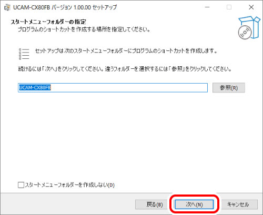The image size is (263, 215).
Task: Click the スタートメニューフォルダーを作成しない(D) label text
Action: (70, 185)
